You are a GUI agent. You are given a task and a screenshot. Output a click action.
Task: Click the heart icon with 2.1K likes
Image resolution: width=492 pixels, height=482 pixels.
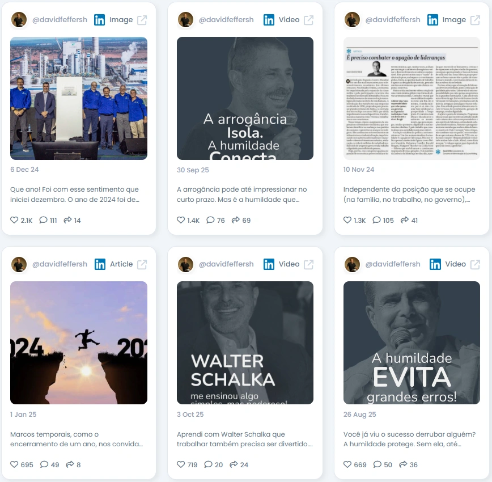14,220
